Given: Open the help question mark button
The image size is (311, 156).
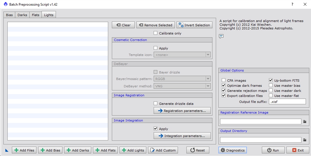Looking at the screenshot, I should click(x=292, y=4).
